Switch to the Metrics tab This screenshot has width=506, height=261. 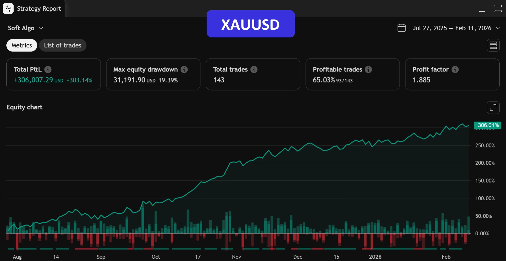[x=22, y=45]
